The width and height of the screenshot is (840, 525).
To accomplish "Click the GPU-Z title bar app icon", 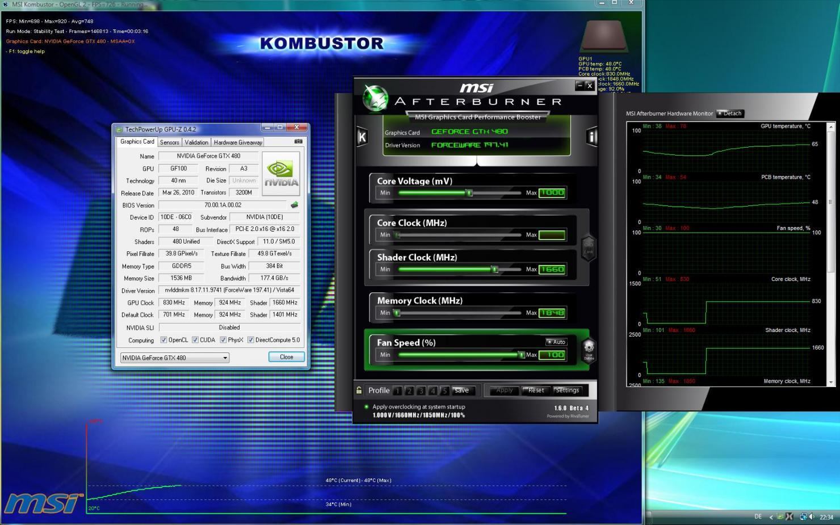I will pos(119,129).
